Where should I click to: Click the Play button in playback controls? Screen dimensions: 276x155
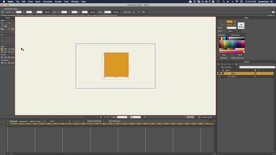point(97,117)
